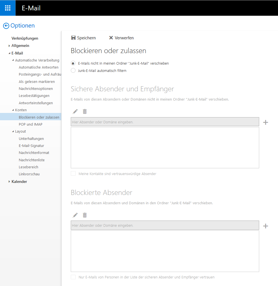
Task: Select 'Junk-E-Mail automatisch filtern' radio button
Action: click(x=73, y=71)
